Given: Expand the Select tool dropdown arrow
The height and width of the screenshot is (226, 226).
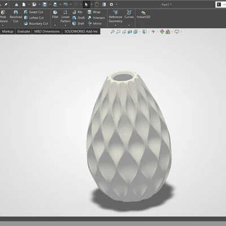Looking at the screenshot, I should coord(92,5).
